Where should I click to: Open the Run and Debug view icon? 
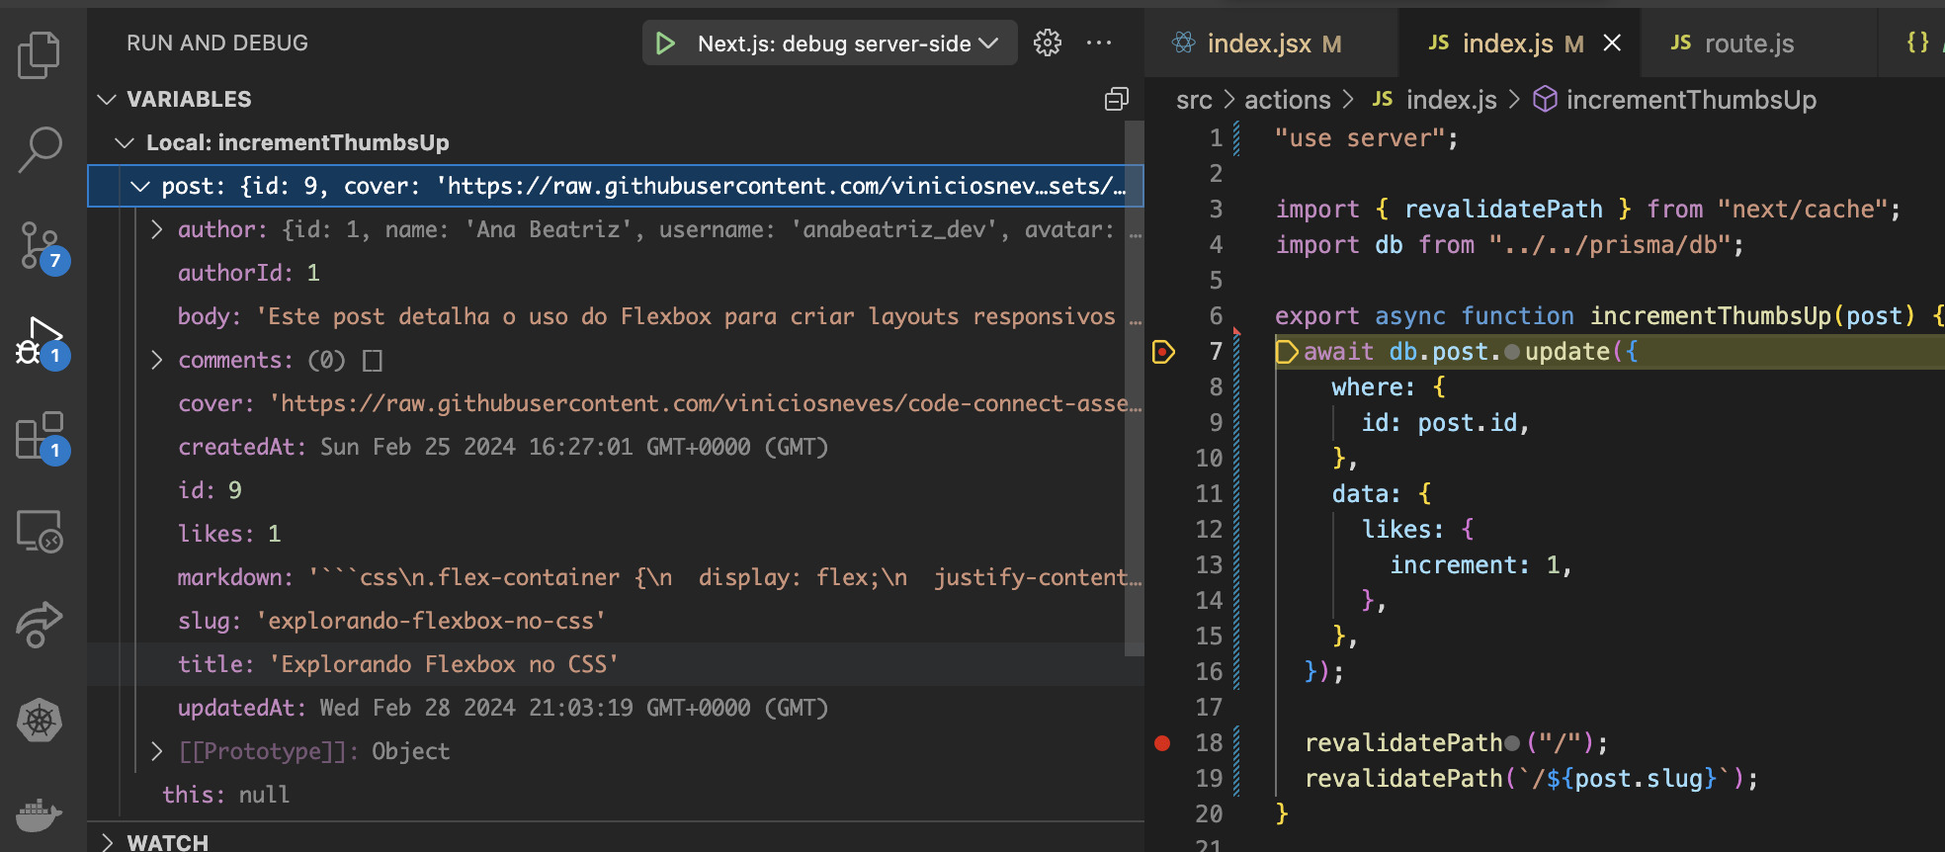pyautogui.click(x=42, y=342)
